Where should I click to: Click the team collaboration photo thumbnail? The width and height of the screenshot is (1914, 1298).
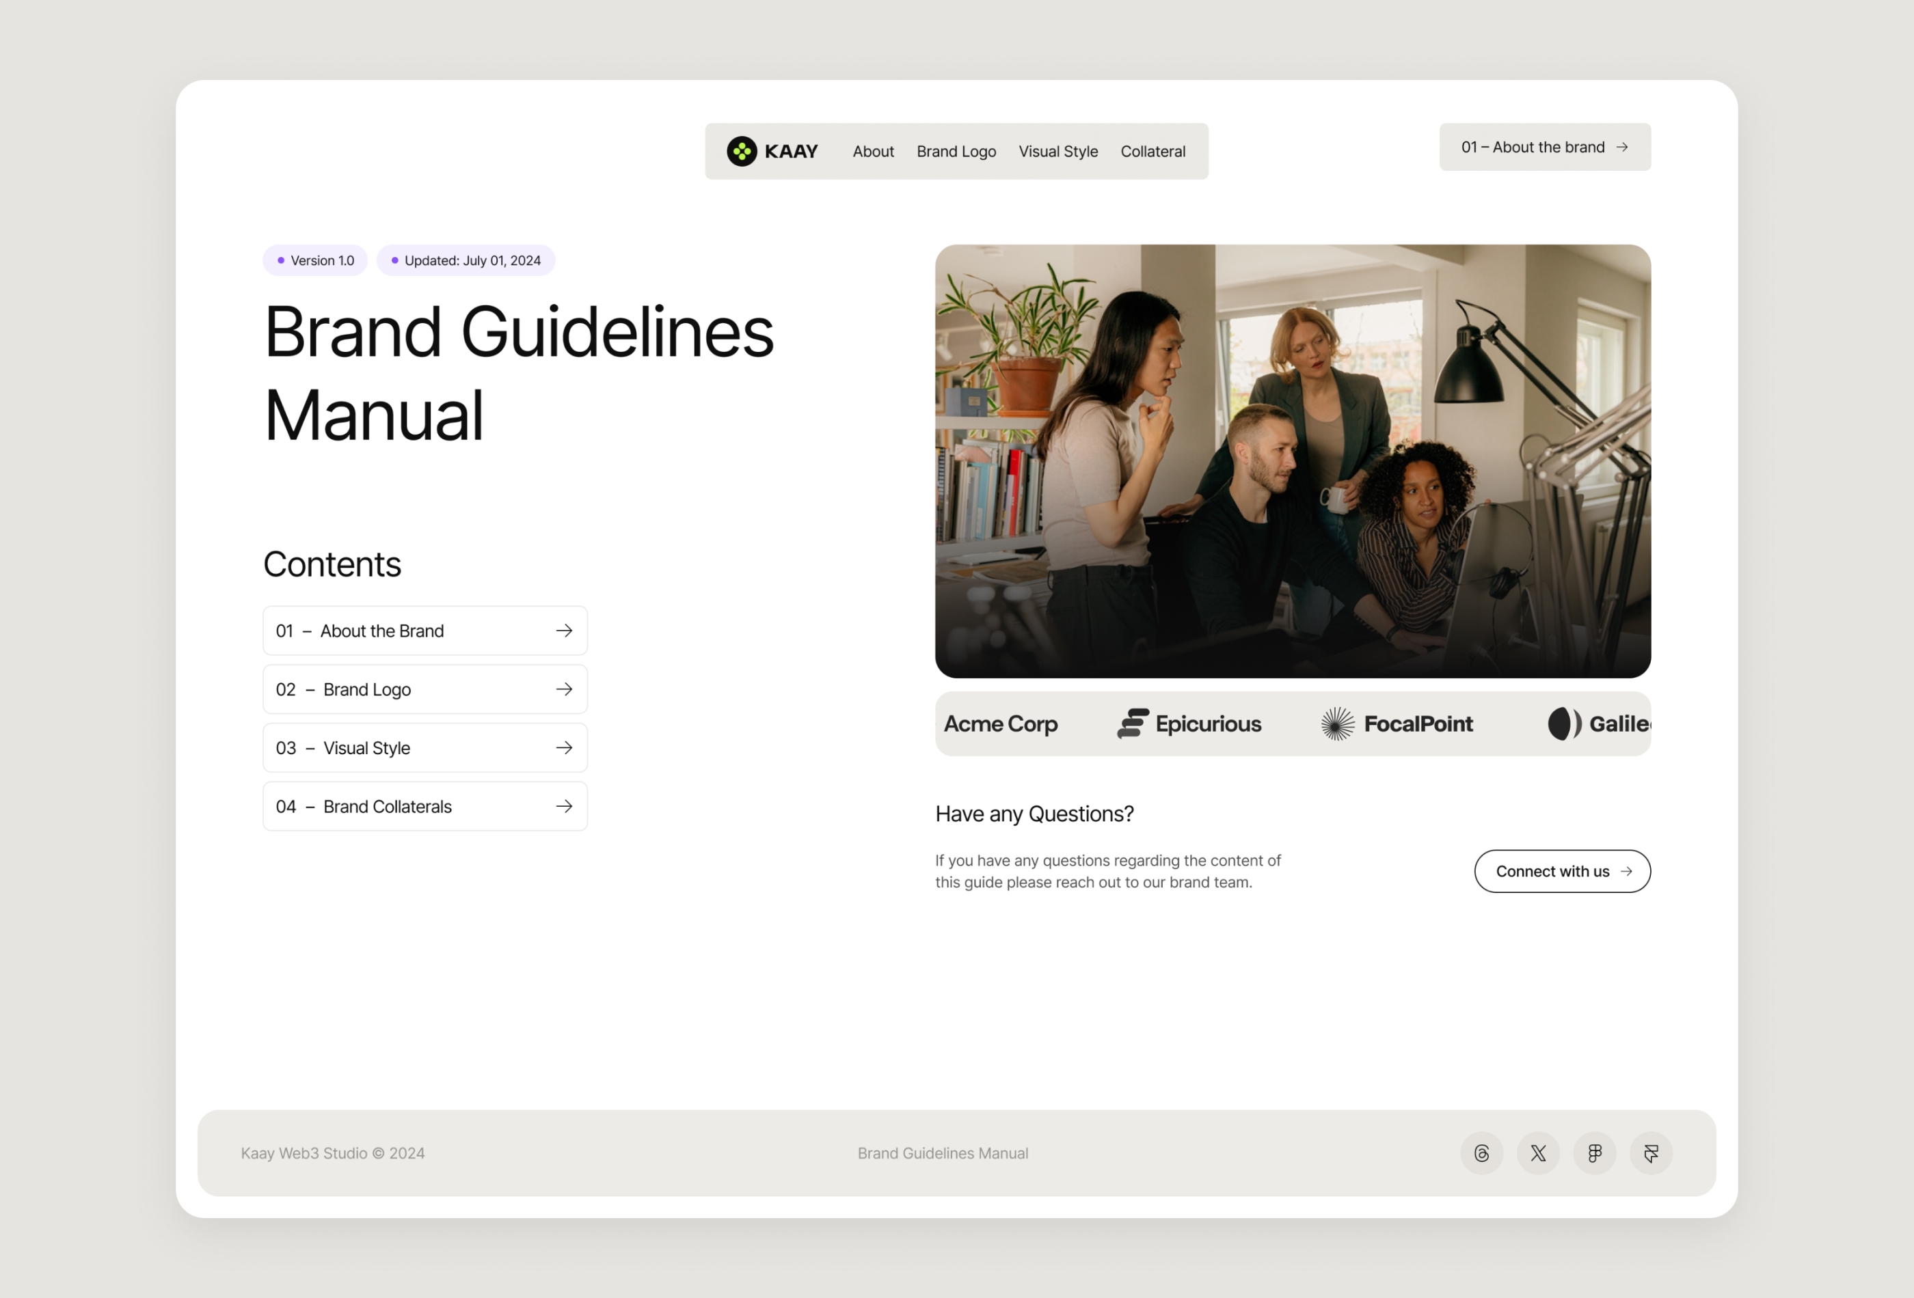(x=1293, y=460)
